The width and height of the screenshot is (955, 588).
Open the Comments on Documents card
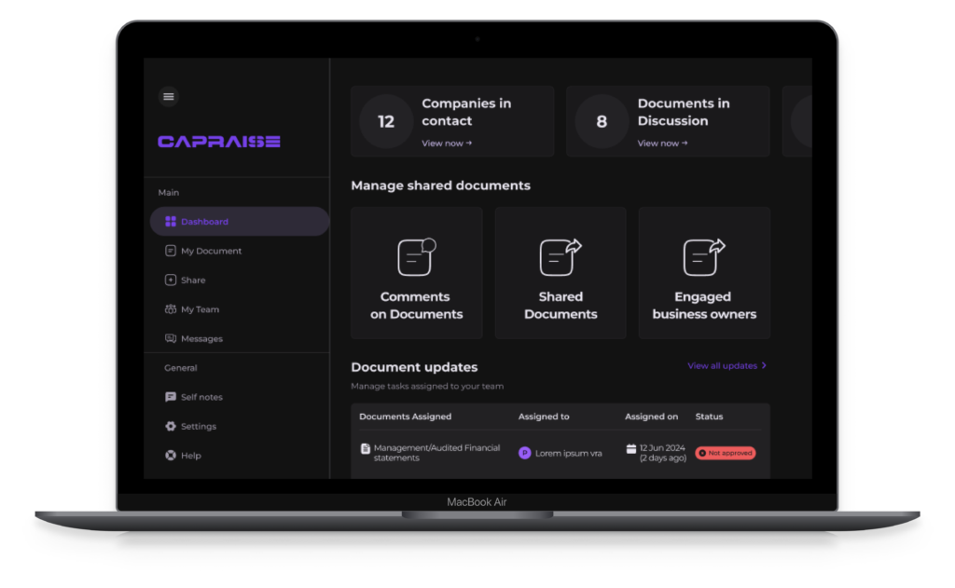(x=417, y=273)
